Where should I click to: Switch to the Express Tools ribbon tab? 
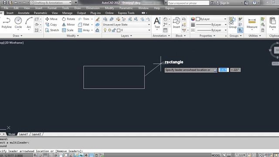126,13
